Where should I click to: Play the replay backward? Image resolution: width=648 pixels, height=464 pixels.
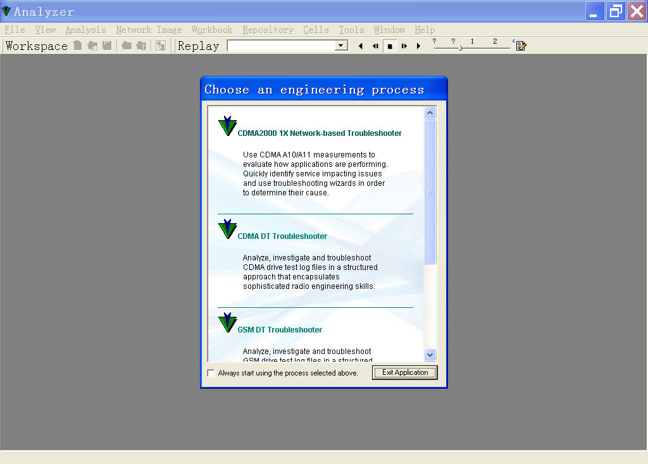(x=361, y=46)
